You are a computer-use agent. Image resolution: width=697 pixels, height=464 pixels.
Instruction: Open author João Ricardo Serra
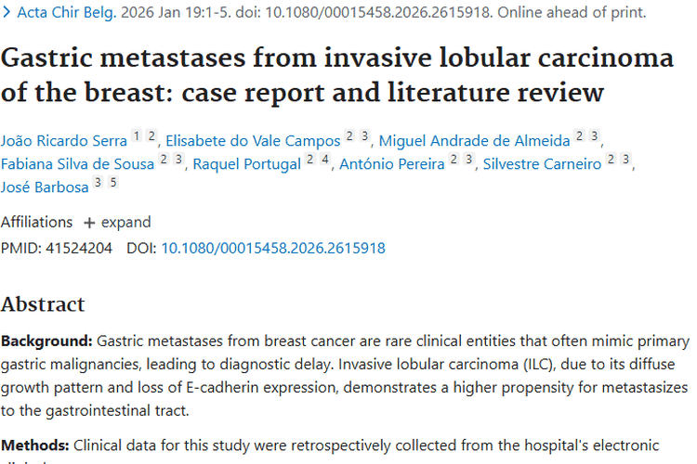point(63,141)
